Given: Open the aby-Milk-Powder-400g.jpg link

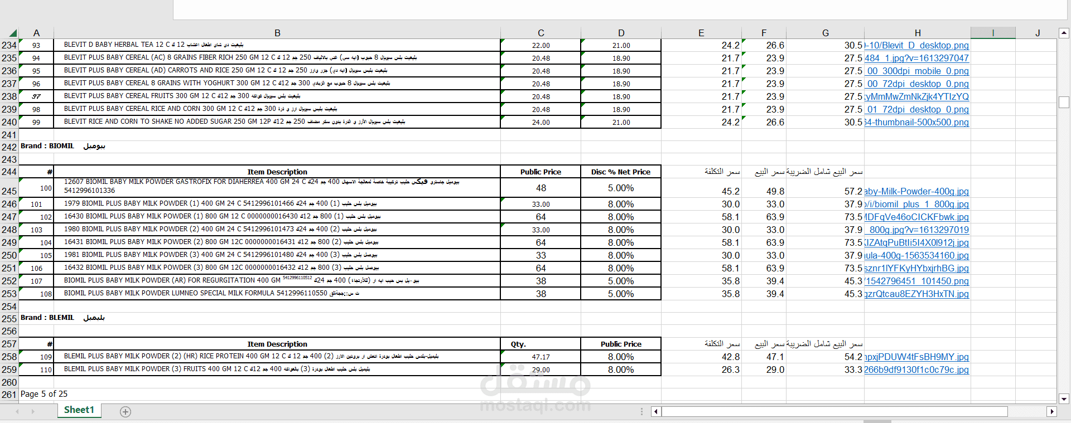Looking at the screenshot, I should coord(917,191).
